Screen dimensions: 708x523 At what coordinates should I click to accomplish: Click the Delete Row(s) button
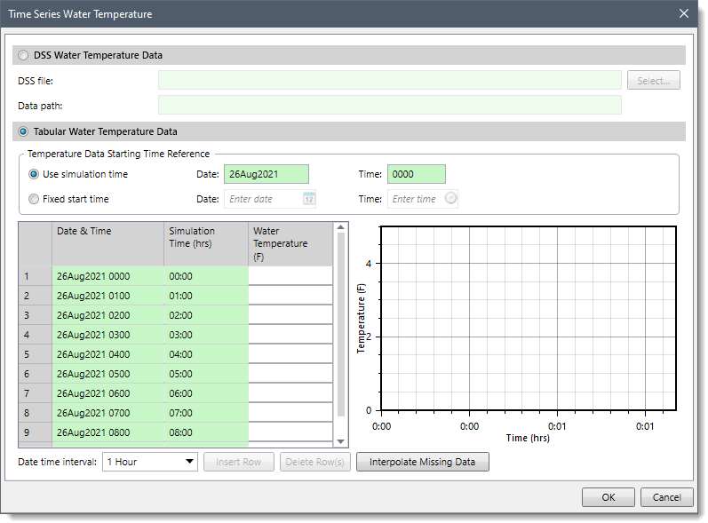314,462
